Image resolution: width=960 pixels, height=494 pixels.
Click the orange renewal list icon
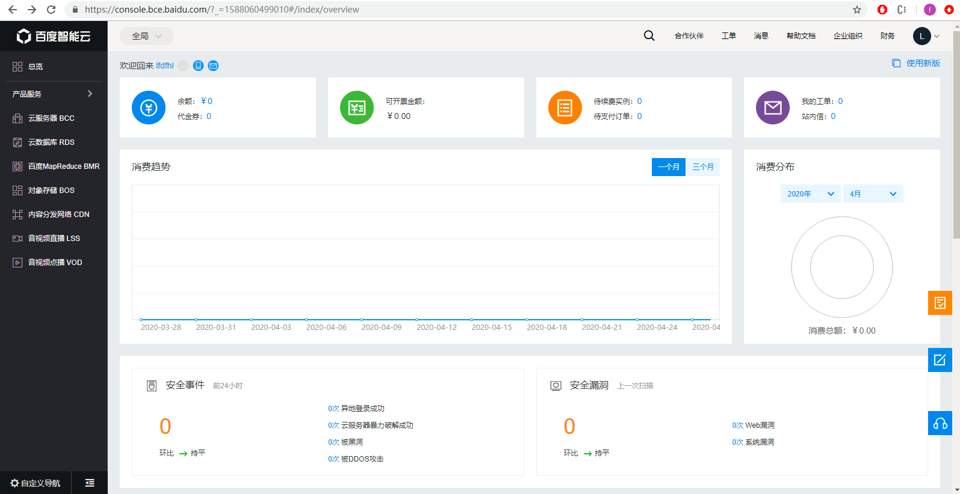coord(565,108)
